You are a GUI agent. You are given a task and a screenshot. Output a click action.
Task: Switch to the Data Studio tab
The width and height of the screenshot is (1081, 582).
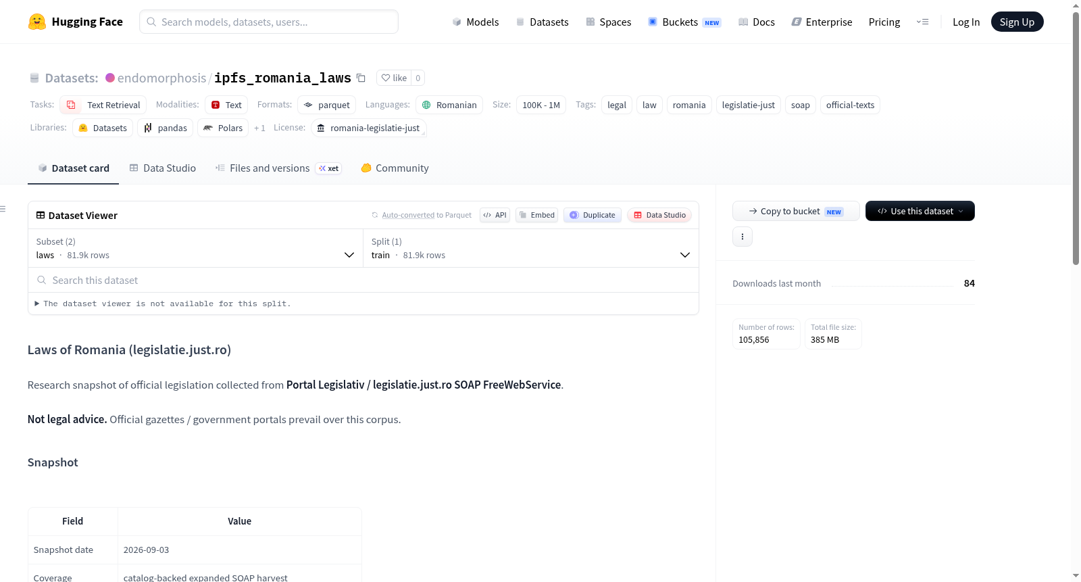click(x=162, y=168)
